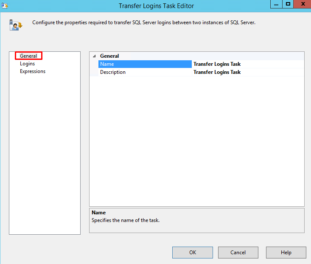Collapse the General category triangle
Viewport: 311px width, 264px height.
tap(94, 56)
